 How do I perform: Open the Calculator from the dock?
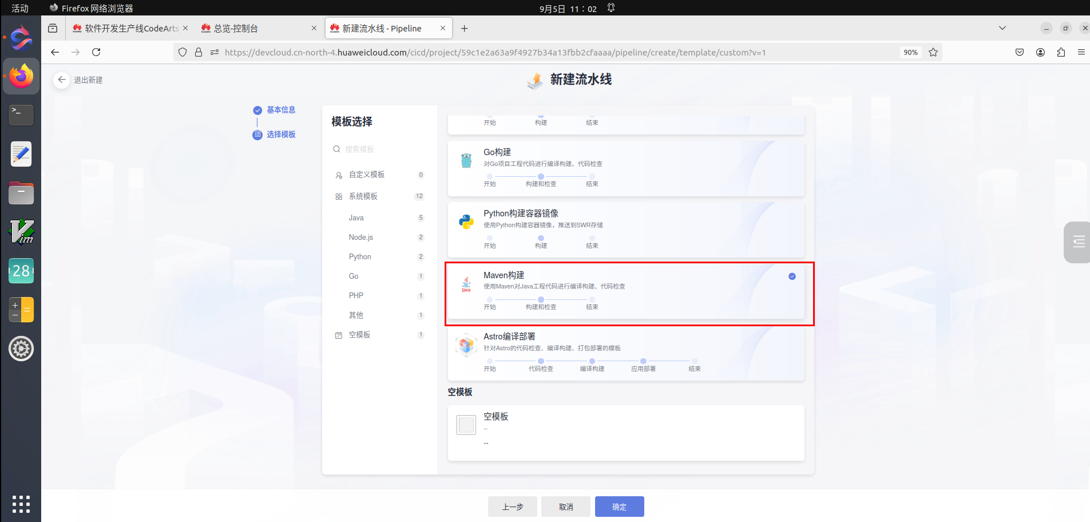pyautogui.click(x=21, y=310)
